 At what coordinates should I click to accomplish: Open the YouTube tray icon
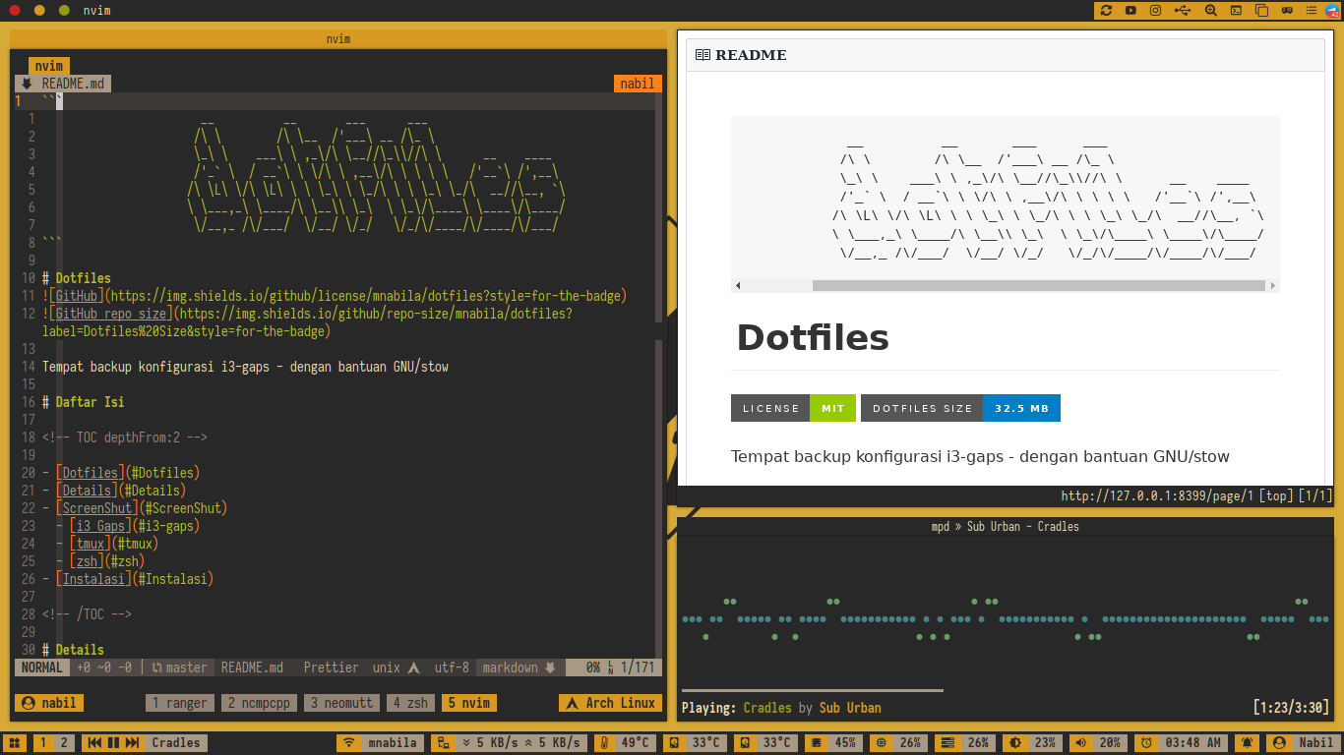[x=1130, y=10]
